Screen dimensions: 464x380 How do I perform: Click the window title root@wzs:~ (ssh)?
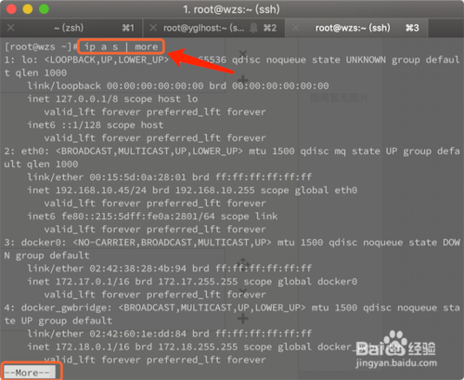point(231,9)
